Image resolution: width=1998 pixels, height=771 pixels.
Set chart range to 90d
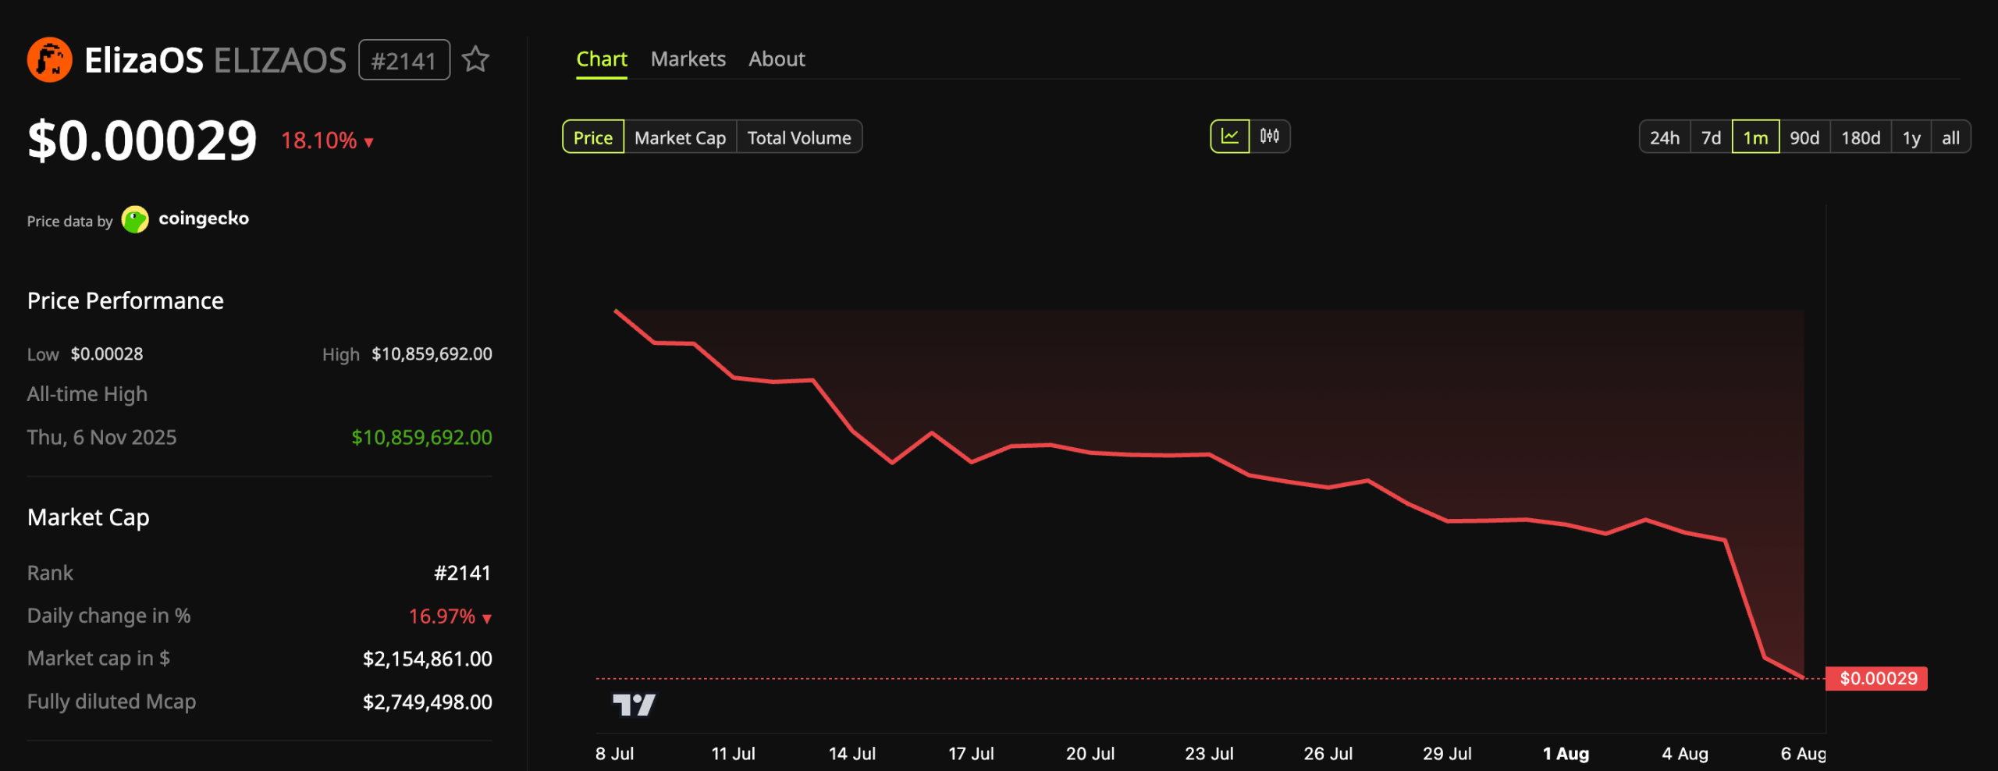pyautogui.click(x=1804, y=137)
